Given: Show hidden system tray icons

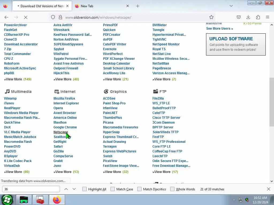Looking at the screenshot, I should coord(234,200).
